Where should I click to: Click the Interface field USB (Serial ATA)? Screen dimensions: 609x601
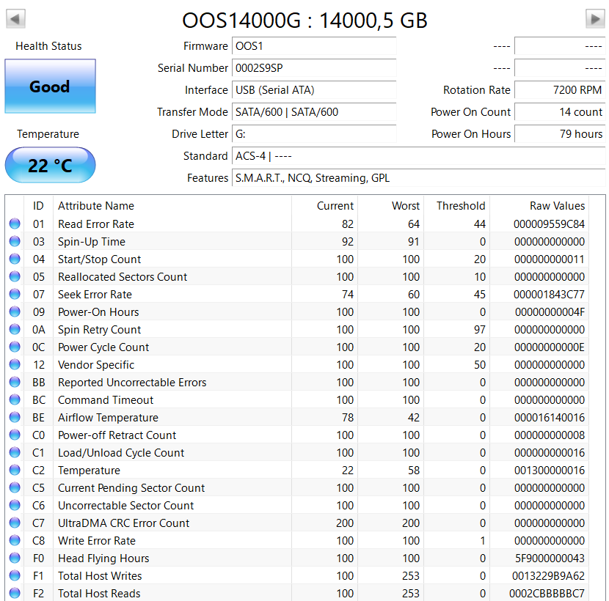(x=314, y=90)
